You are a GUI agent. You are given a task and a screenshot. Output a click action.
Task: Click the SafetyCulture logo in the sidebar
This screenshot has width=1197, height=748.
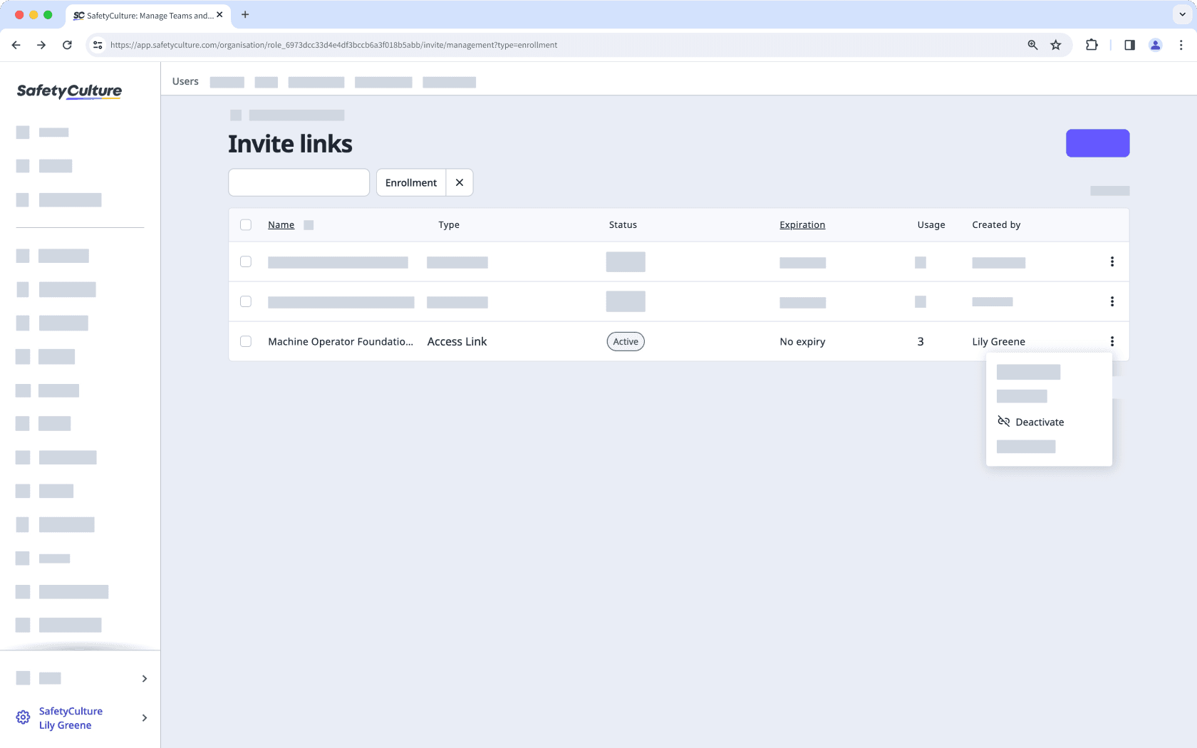pos(68,91)
